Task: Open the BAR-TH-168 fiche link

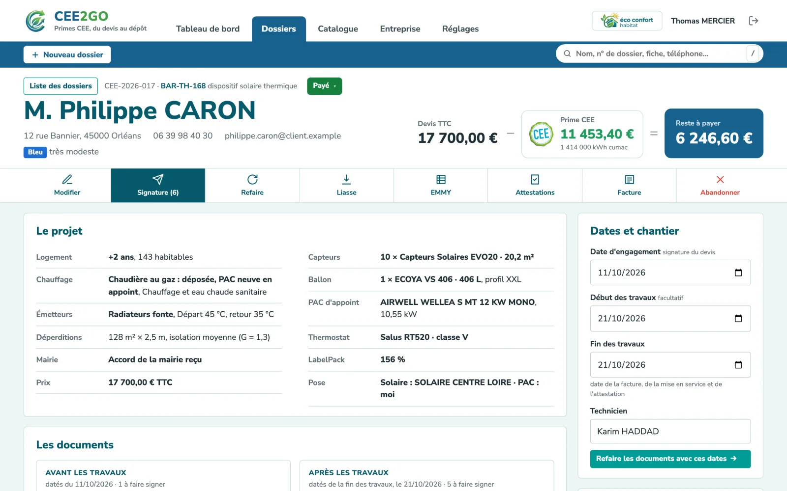Action: [x=183, y=86]
